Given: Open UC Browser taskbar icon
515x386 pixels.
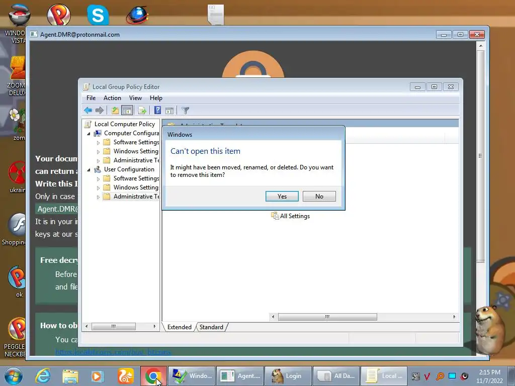Looking at the screenshot, I should [126, 376].
